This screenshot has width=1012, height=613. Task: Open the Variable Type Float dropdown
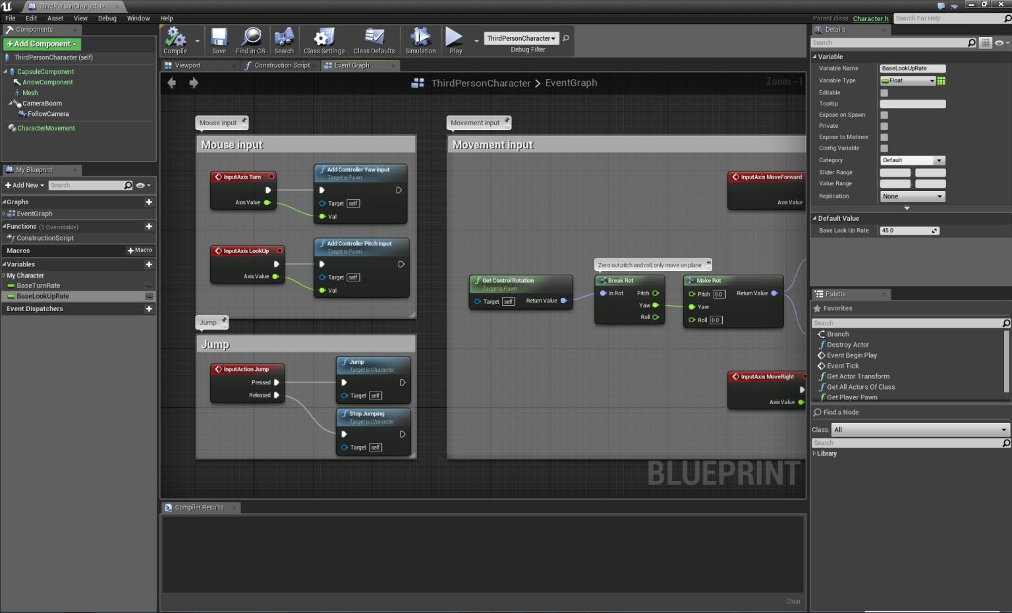pos(907,80)
